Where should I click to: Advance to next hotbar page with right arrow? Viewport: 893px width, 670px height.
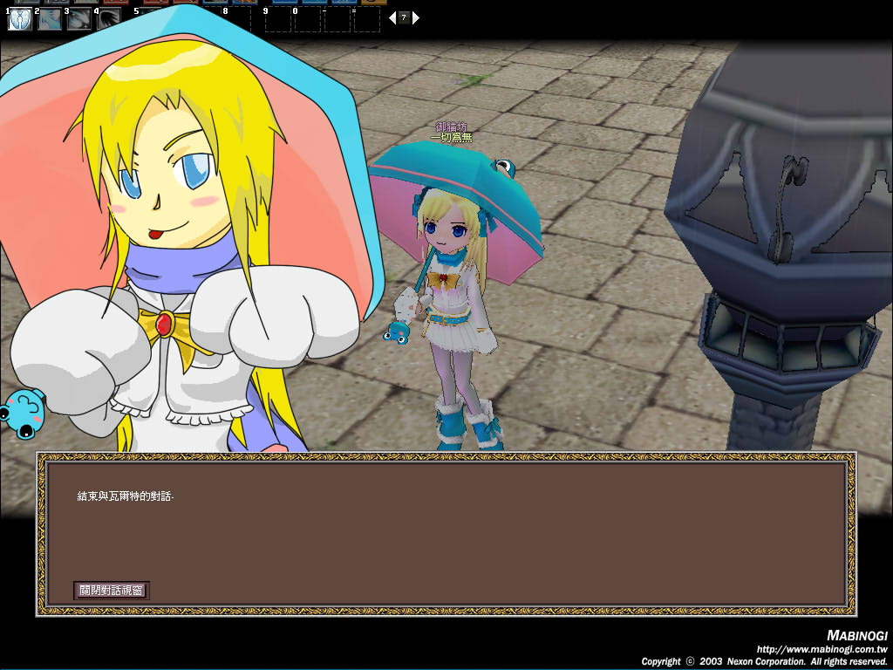coord(416,17)
